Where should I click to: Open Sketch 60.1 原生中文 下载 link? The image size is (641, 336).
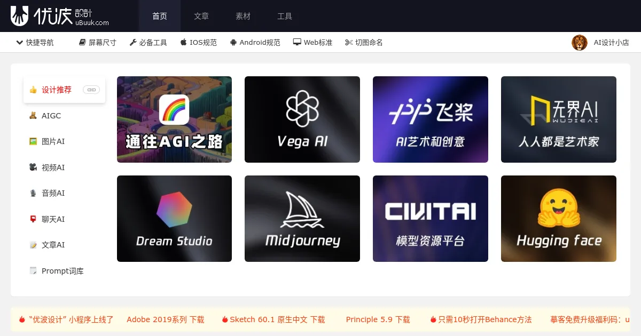273,319
